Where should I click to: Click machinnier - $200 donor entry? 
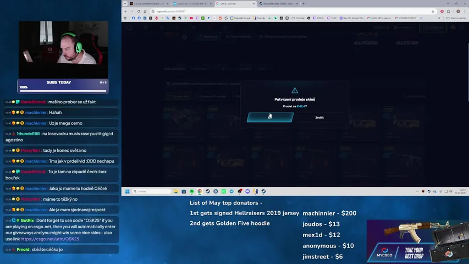329,213
